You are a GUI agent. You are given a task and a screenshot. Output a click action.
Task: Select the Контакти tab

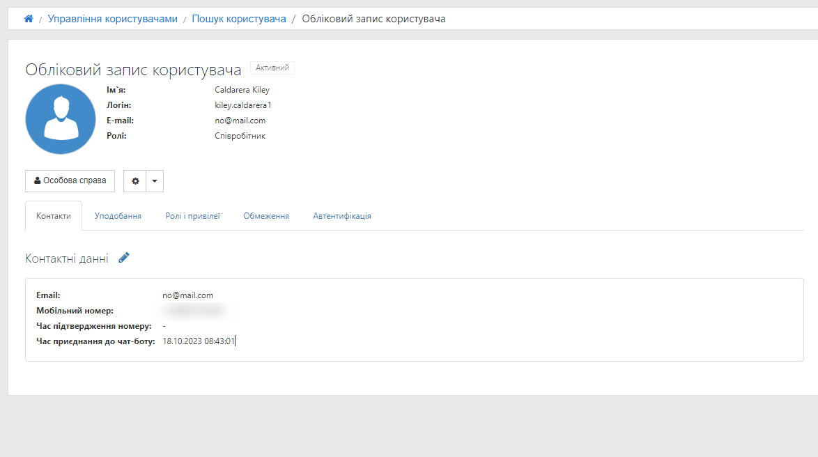tap(54, 216)
